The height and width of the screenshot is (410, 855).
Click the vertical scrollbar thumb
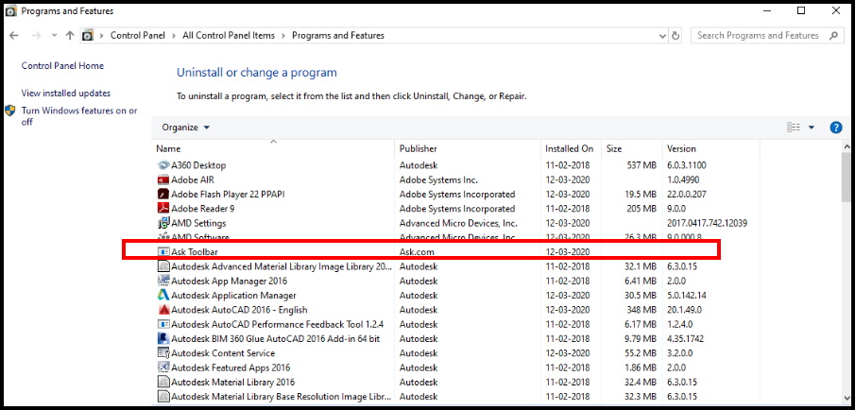click(x=846, y=179)
